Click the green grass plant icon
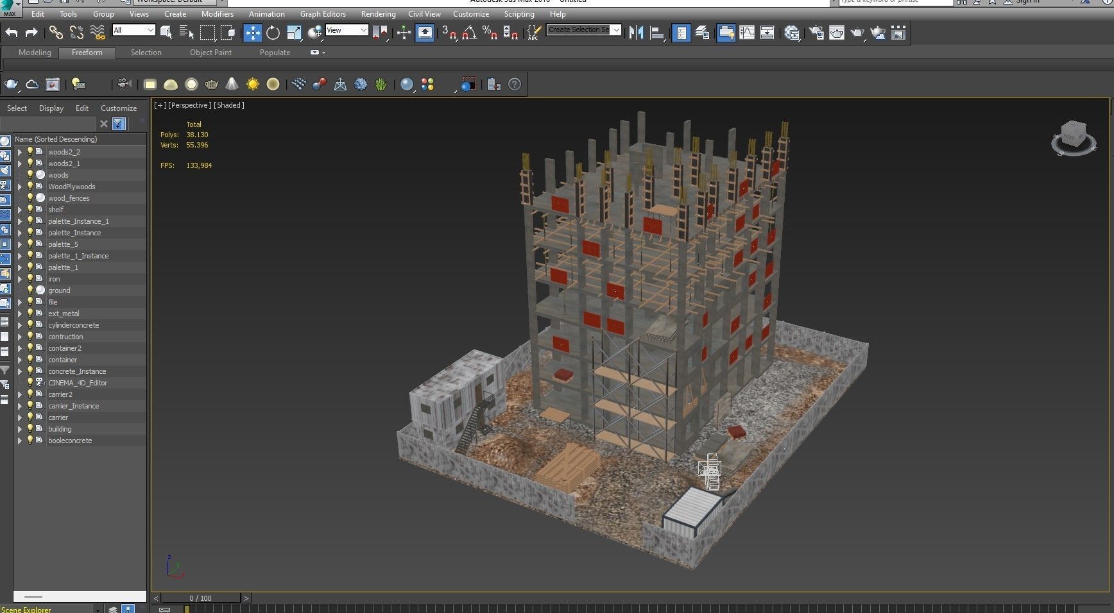 tap(381, 84)
